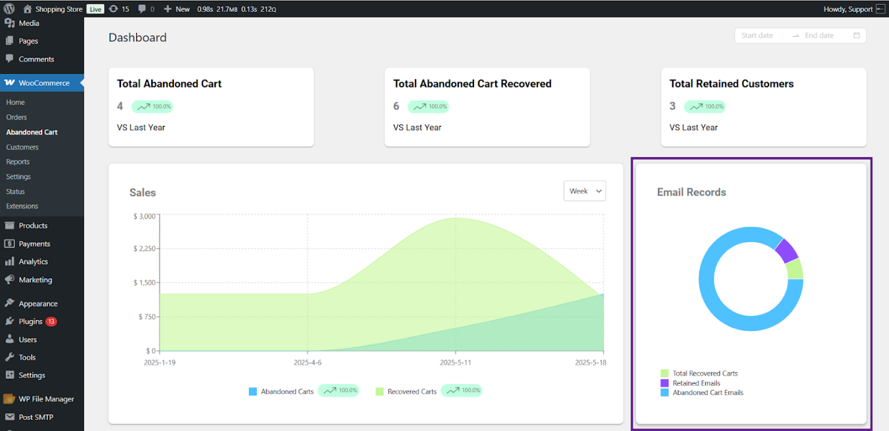Open the Post SMTP envelope icon
889x431 pixels.
coord(9,417)
